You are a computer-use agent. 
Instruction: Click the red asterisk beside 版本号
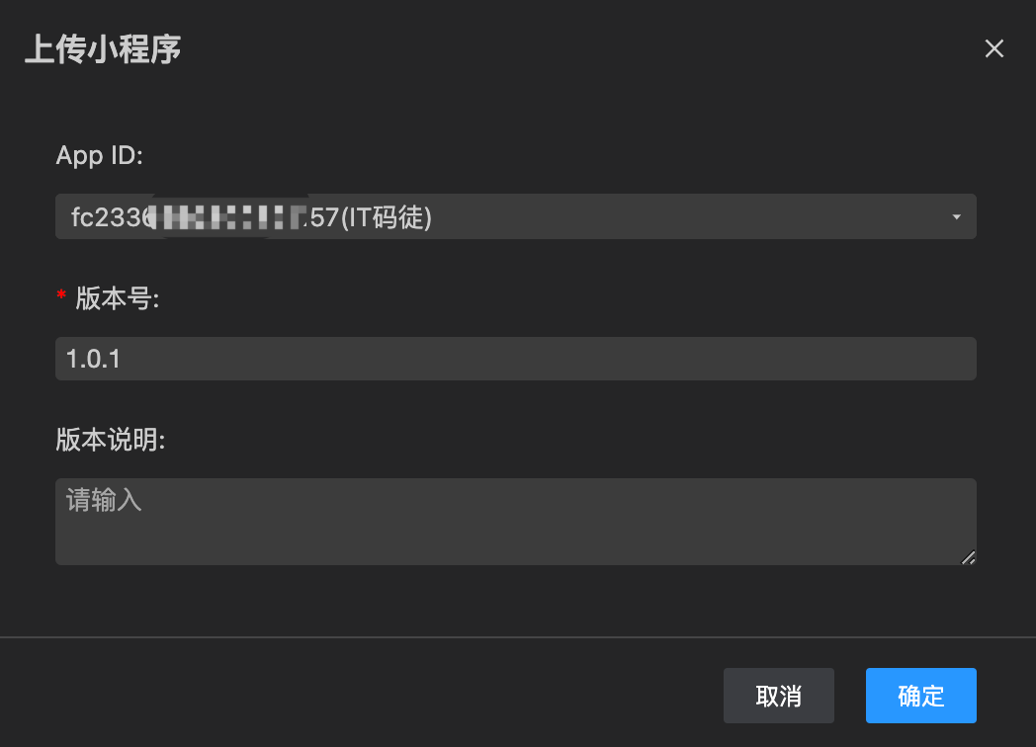(x=61, y=296)
